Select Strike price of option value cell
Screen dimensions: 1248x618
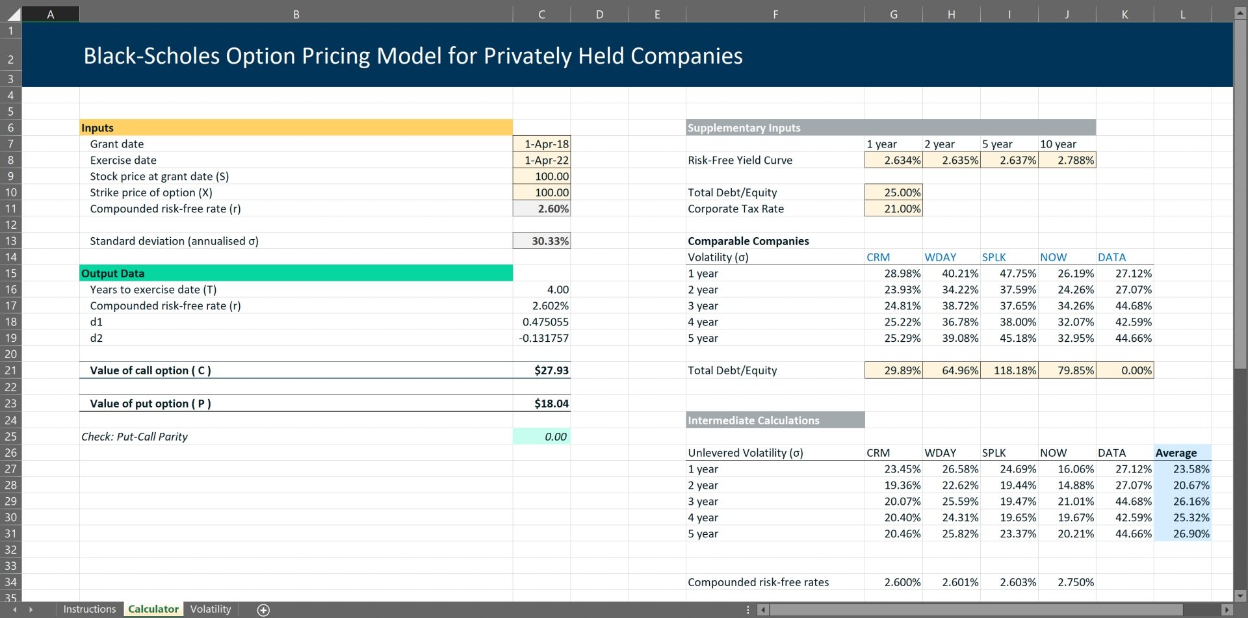tap(541, 192)
